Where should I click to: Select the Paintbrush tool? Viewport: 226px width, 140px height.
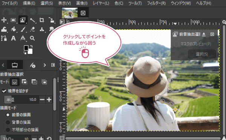tap(23, 29)
